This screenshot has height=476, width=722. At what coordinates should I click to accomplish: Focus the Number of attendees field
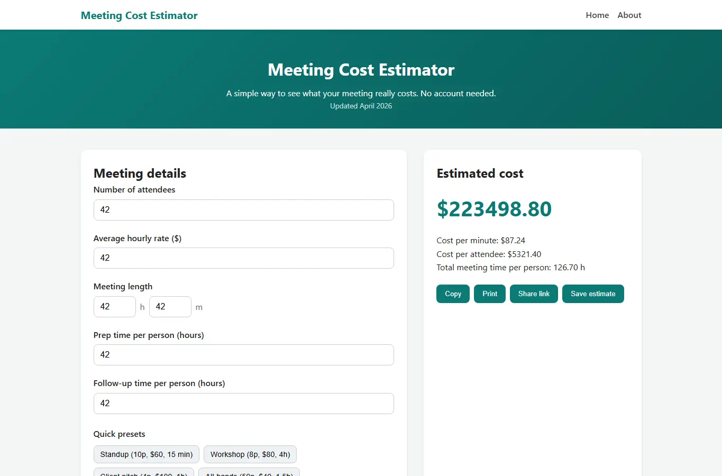click(x=244, y=210)
